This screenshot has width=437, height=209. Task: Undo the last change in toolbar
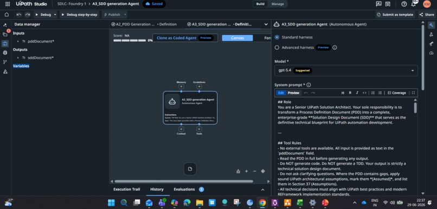pyautogui.click(x=19, y=15)
